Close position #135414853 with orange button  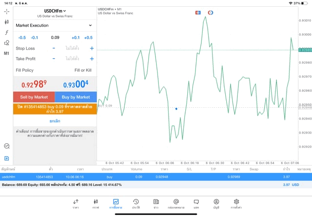coord(55,109)
